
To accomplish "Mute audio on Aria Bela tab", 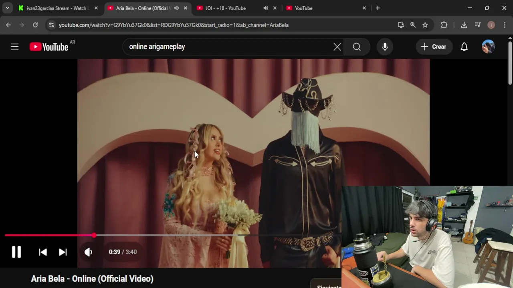I will click(x=176, y=8).
